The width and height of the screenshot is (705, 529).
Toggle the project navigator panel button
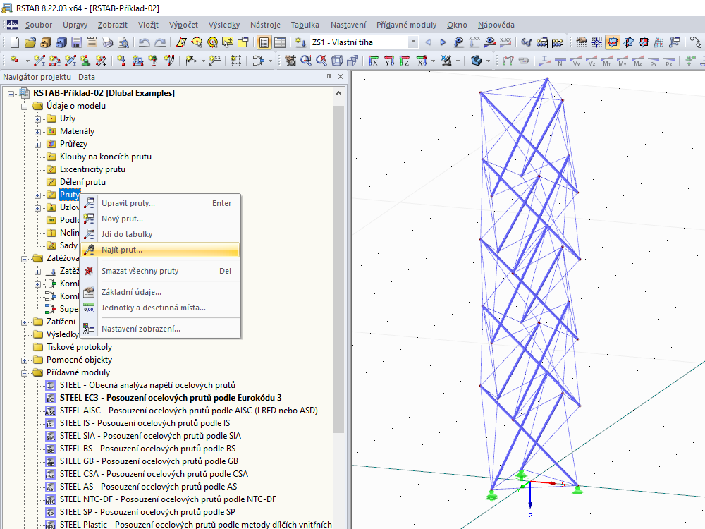(x=264, y=42)
